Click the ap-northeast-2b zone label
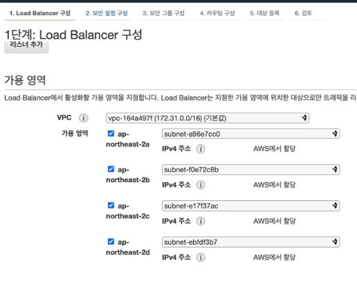This screenshot has height=289, width=357. pyautogui.click(x=127, y=175)
